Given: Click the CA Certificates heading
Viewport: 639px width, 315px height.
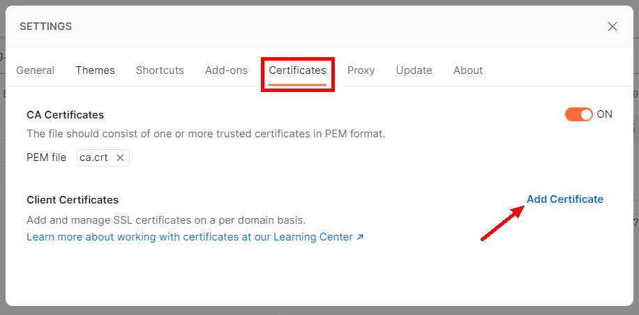Looking at the screenshot, I should click(x=65, y=115).
